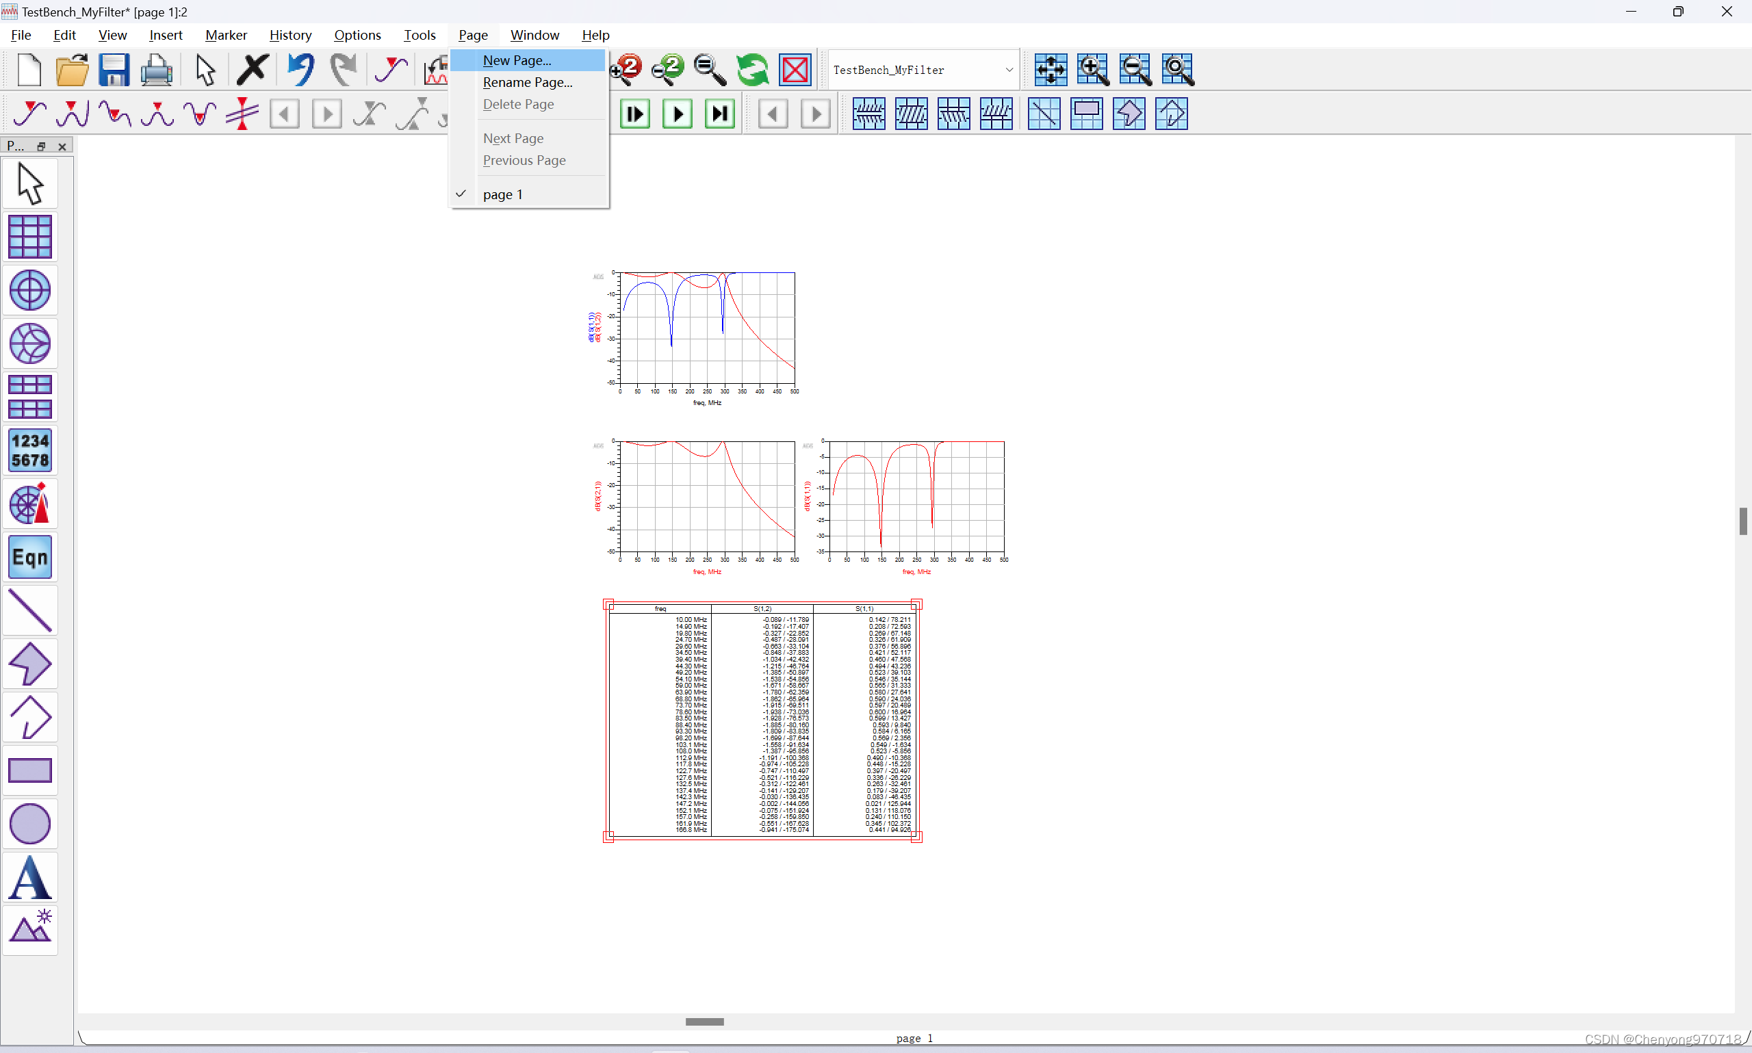This screenshot has width=1752, height=1053.
Task: Insert a polar plot from the sidebar
Action: tap(31, 290)
